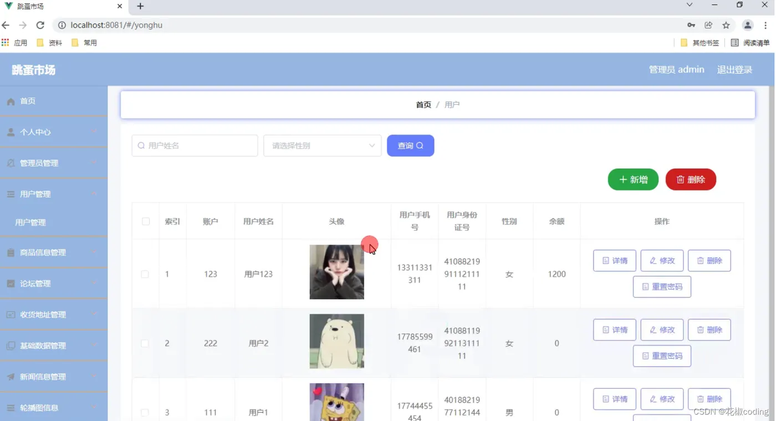Click 重置密码 for user 用户2

click(x=662, y=356)
